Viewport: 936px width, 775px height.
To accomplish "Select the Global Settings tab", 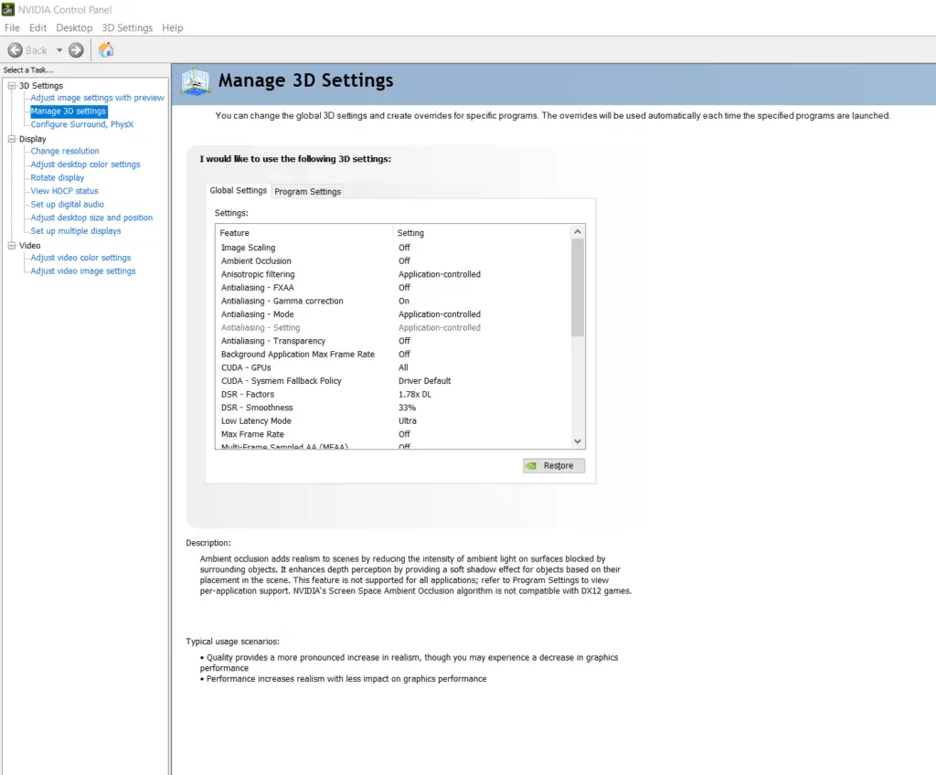I will [239, 190].
